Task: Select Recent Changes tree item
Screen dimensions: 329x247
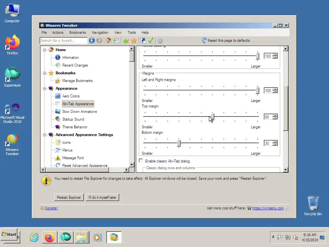Action: (x=75, y=65)
